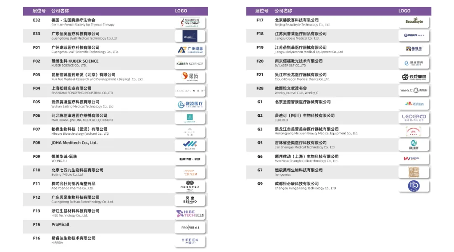454x252 pixels.
Task: Select the 展位号 header in left table
Action: point(39,11)
